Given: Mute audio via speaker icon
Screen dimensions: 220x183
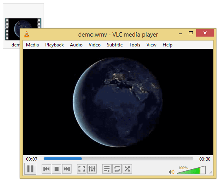Looking at the screenshot, I should coord(171,172).
